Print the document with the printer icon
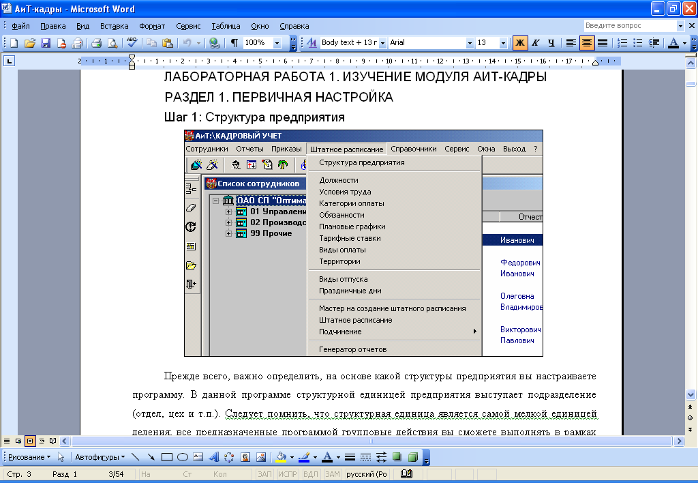 [96, 43]
